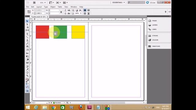Click the search field in application bar

tap(136, 2)
